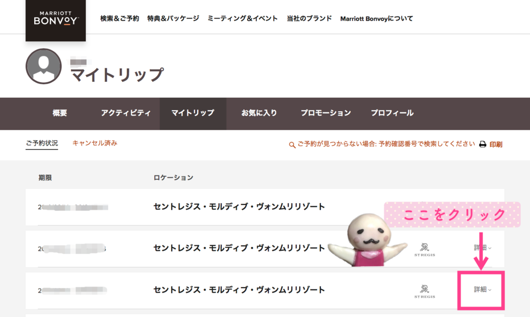Expand 詳細 of the second reservation row
This screenshot has height=317, width=530.
point(482,248)
